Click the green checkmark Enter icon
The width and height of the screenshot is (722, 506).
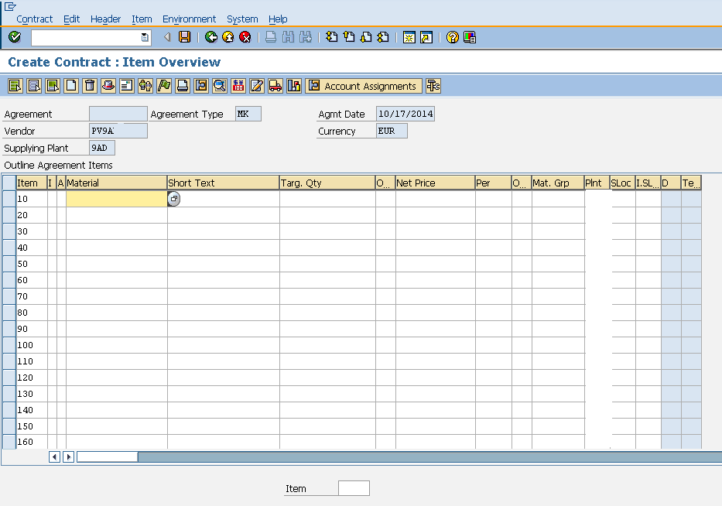[x=14, y=37]
